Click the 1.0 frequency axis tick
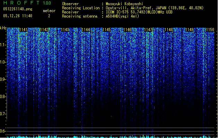The image size is (218, 138). pos(3,62)
